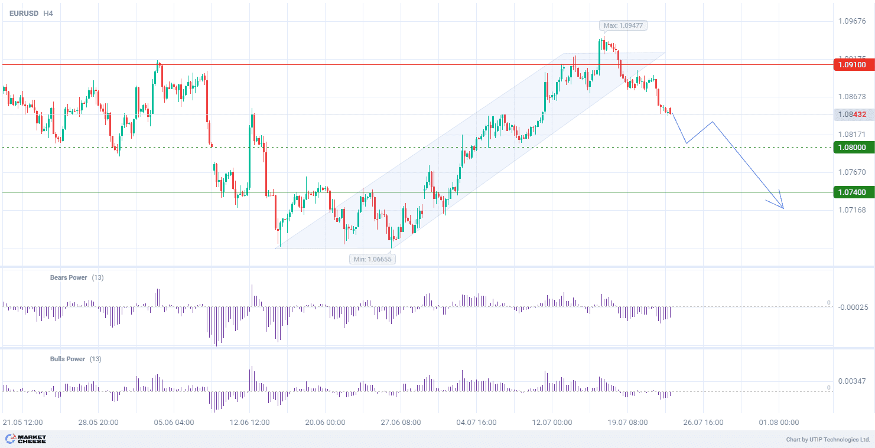The height and width of the screenshot is (448, 875).
Task: Click the 01.08 00:00 time axis label
Action: pos(779,423)
